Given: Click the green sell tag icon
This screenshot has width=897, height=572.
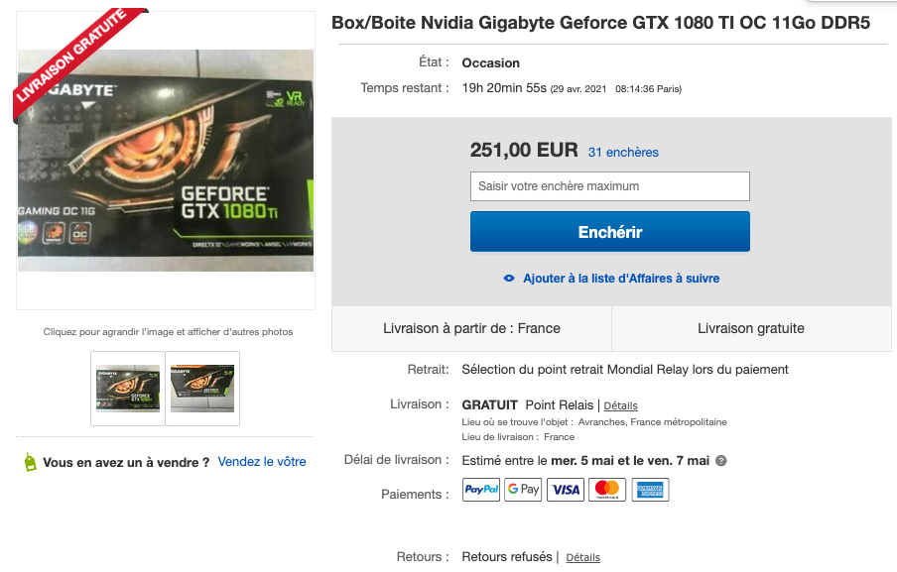Looking at the screenshot, I should [30, 462].
